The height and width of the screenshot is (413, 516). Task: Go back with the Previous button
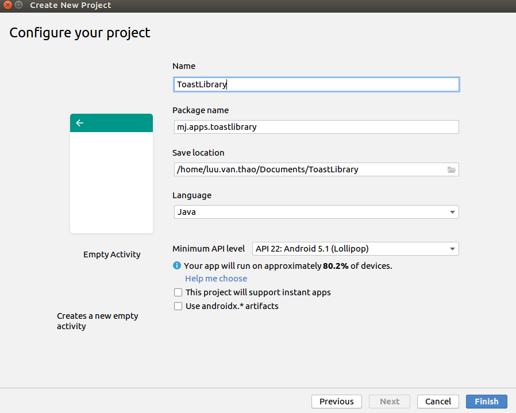click(x=336, y=402)
